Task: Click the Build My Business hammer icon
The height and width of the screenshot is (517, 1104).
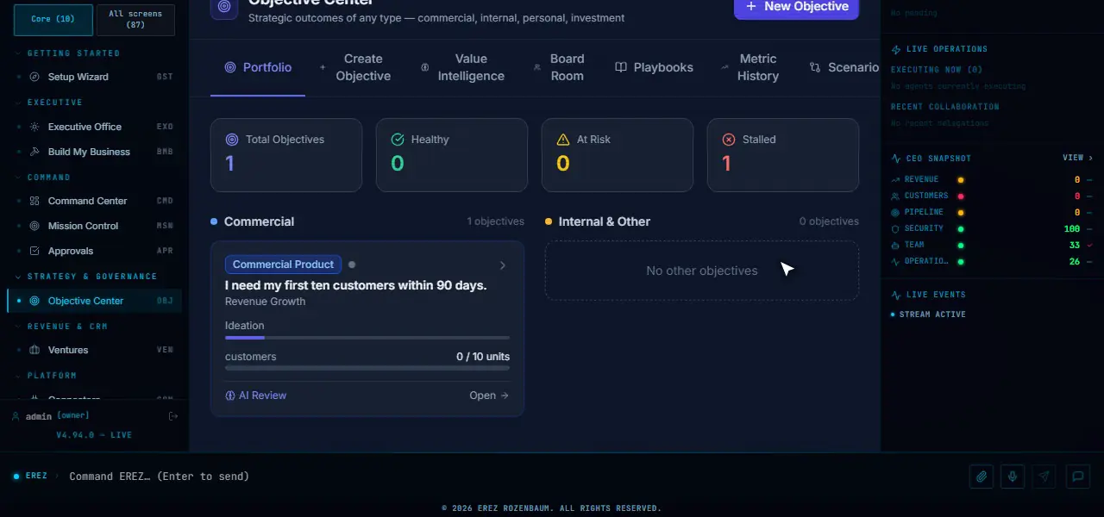Action: tap(34, 152)
